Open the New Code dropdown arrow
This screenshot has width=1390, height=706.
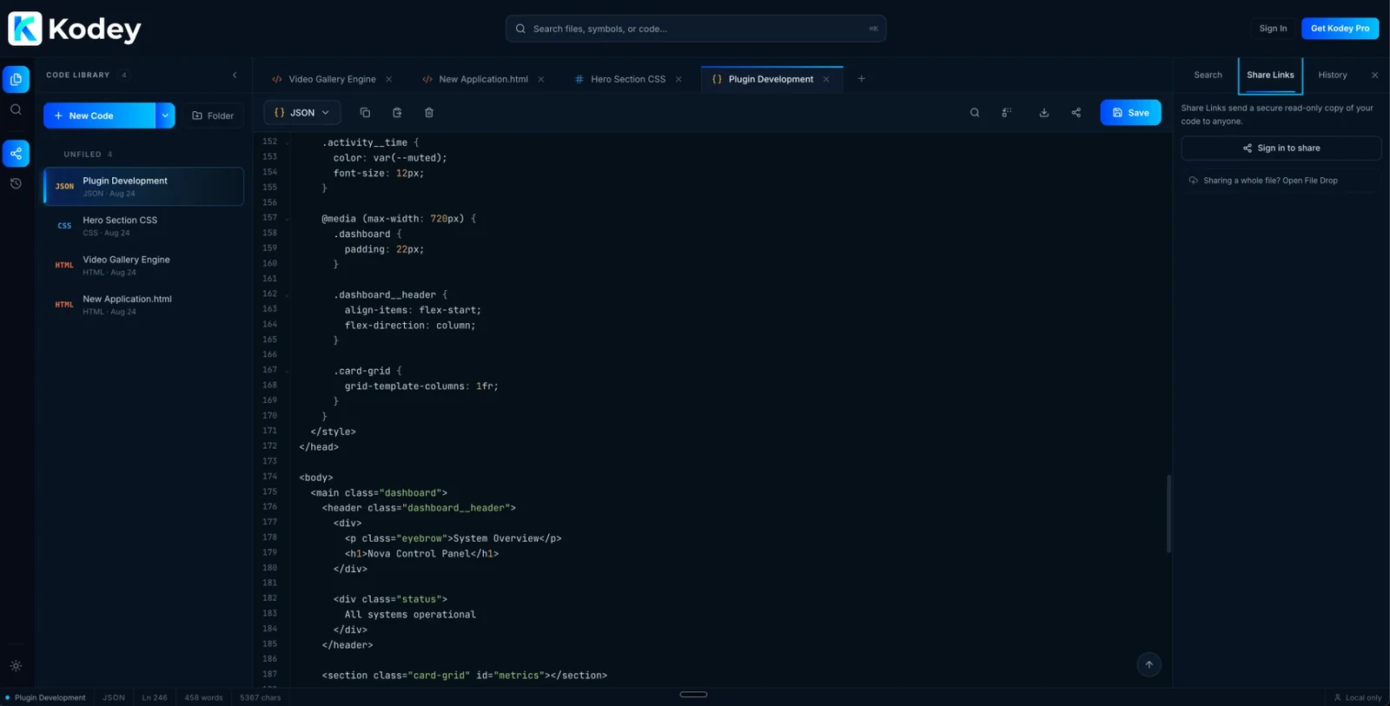tap(165, 115)
